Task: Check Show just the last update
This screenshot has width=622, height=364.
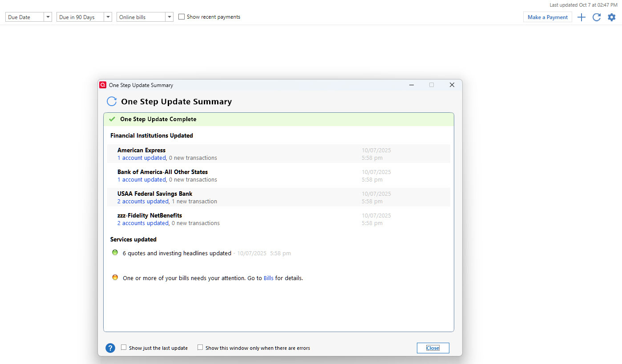Action: [x=124, y=348]
